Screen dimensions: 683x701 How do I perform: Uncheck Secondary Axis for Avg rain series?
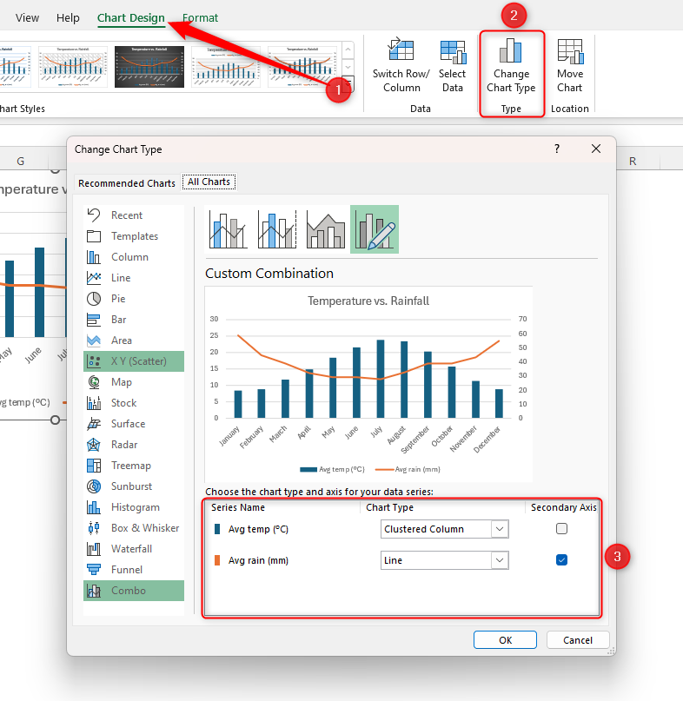click(x=562, y=559)
